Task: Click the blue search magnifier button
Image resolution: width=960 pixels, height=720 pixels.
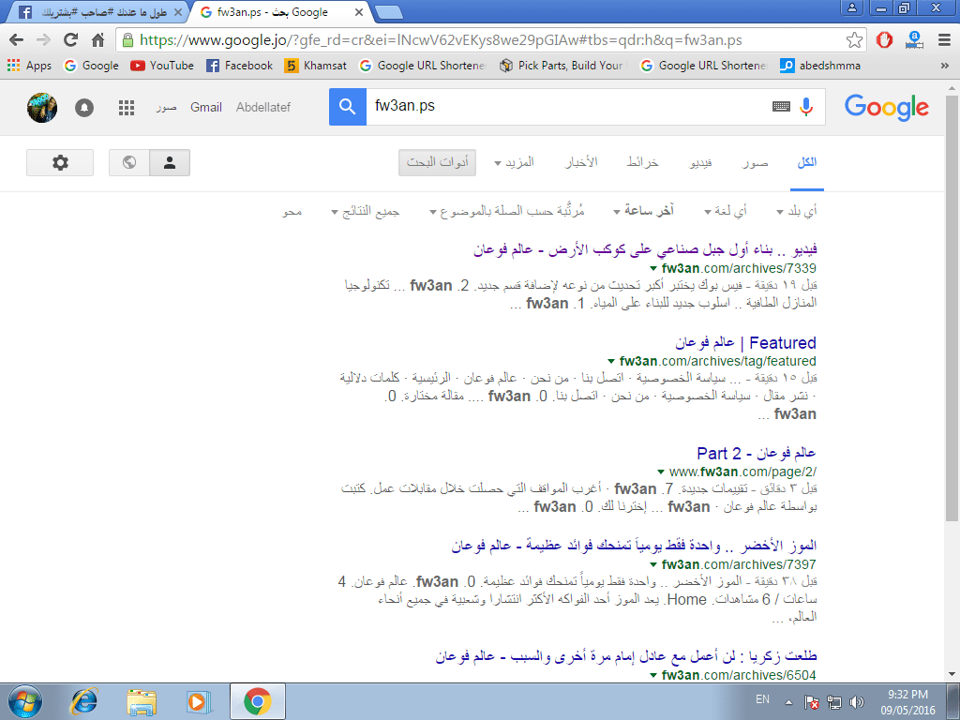Action: point(347,107)
